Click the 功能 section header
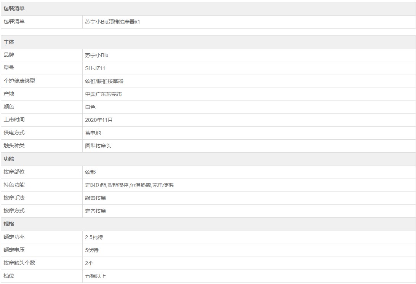 [9, 159]
